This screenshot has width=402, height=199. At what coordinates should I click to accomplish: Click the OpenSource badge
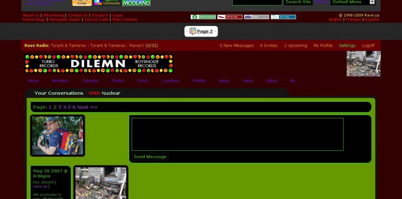coord(203,17)
